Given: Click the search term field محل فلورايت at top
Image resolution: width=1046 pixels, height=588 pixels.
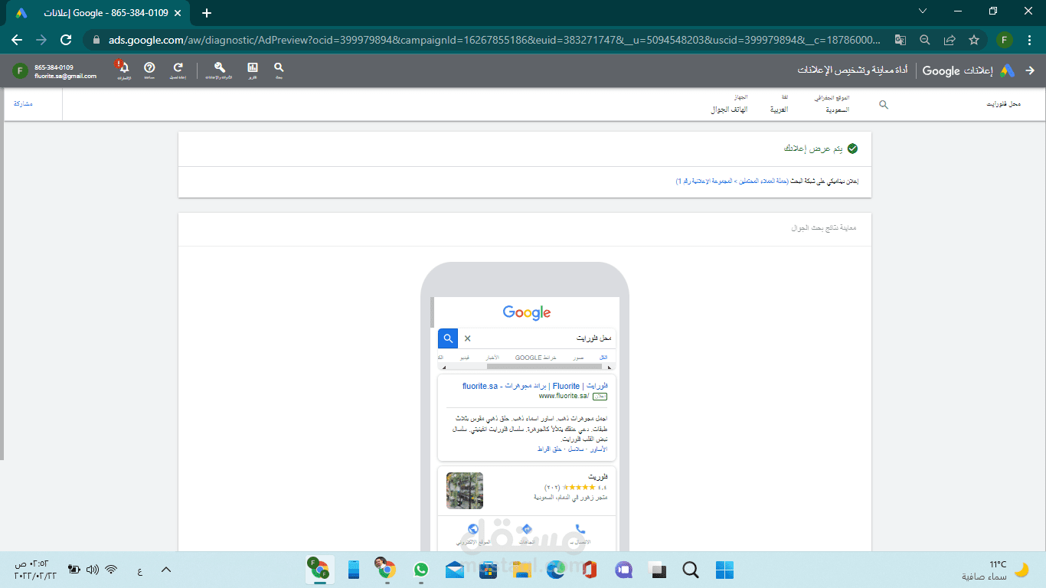Looking at the screenshot, I should pyautogui.click(x=1004, y=104).
